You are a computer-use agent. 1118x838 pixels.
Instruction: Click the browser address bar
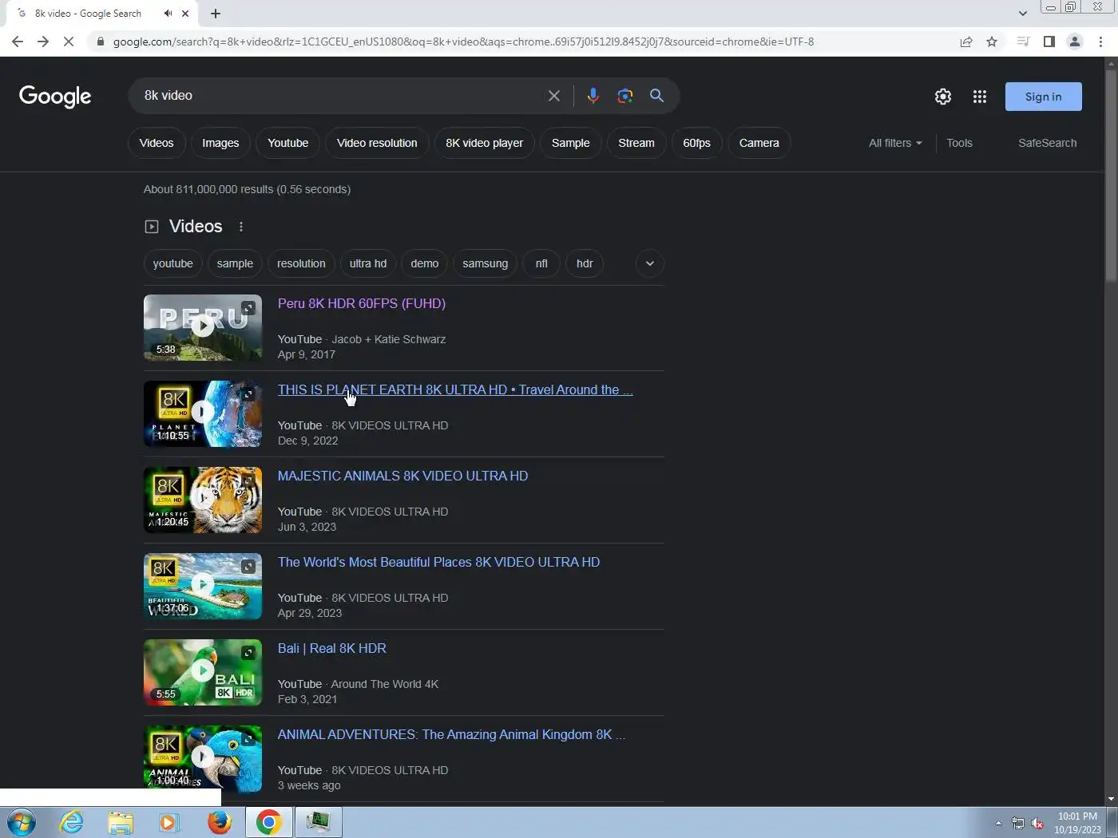click(527, 42)
